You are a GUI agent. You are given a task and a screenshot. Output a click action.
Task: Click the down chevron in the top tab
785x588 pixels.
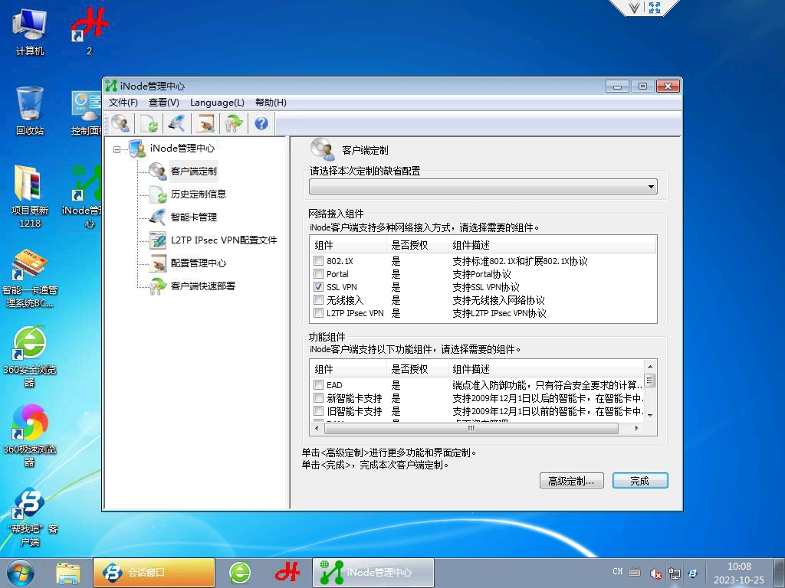tap(634, 8)
